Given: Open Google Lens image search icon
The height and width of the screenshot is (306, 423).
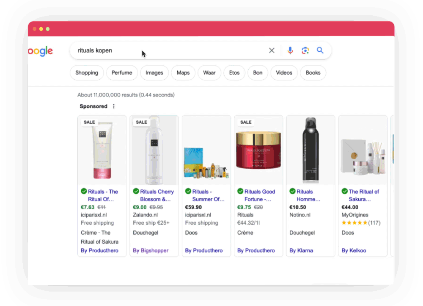Looking at the screenshot, I should click(305, 50).
